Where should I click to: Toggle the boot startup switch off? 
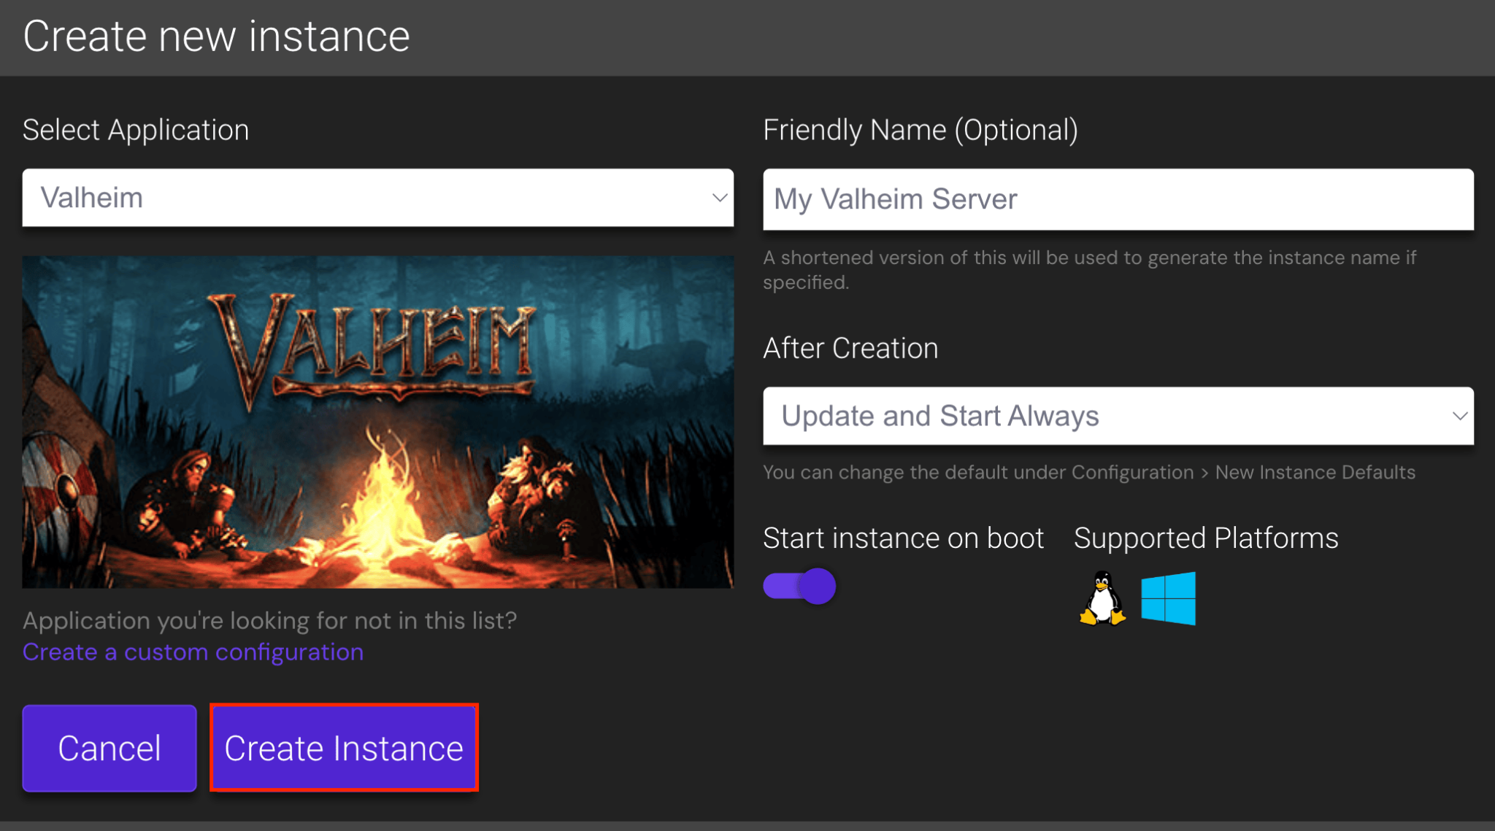tap(799, 585)
